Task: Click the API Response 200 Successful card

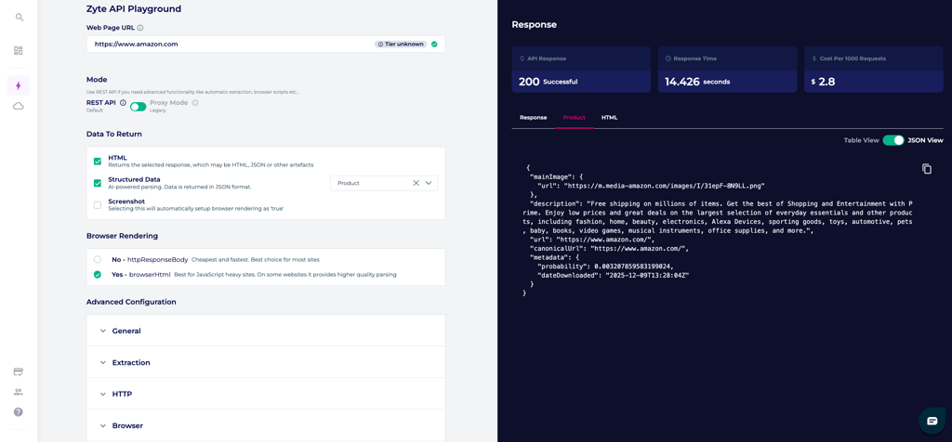Action: click(x=580, y=69)
